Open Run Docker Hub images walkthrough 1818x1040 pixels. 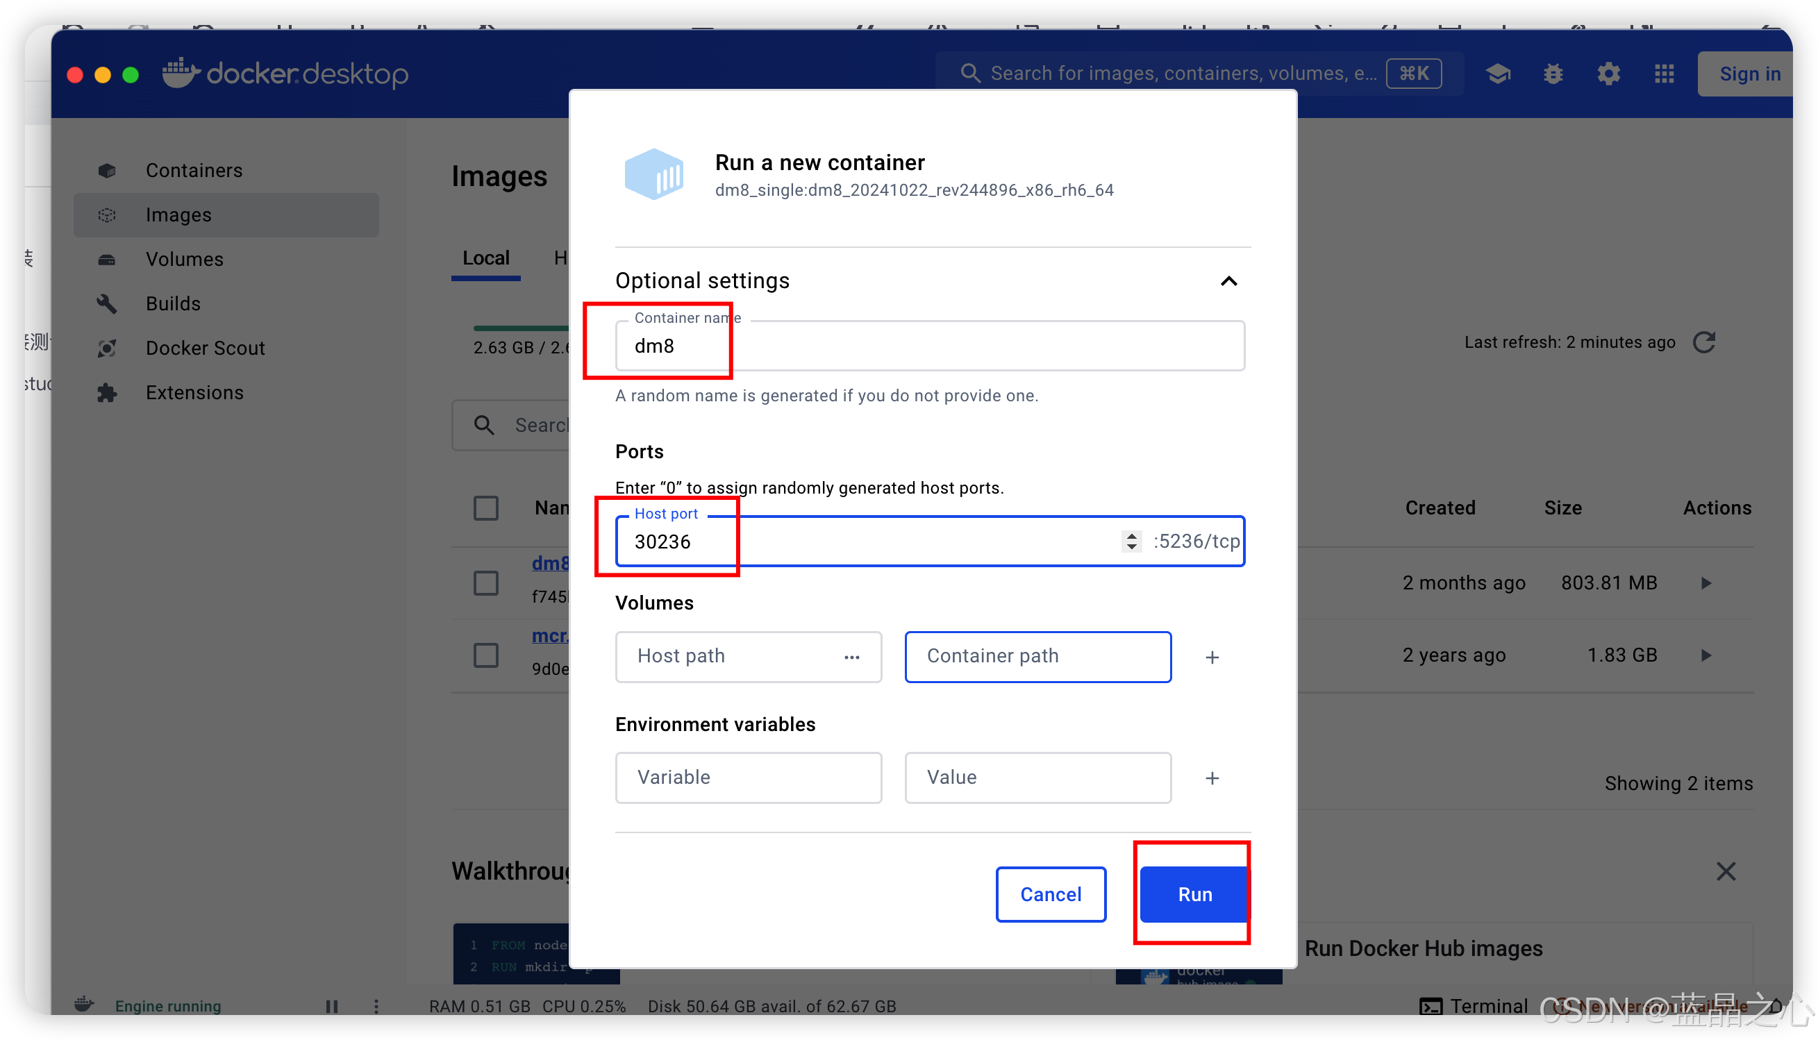1423,948
